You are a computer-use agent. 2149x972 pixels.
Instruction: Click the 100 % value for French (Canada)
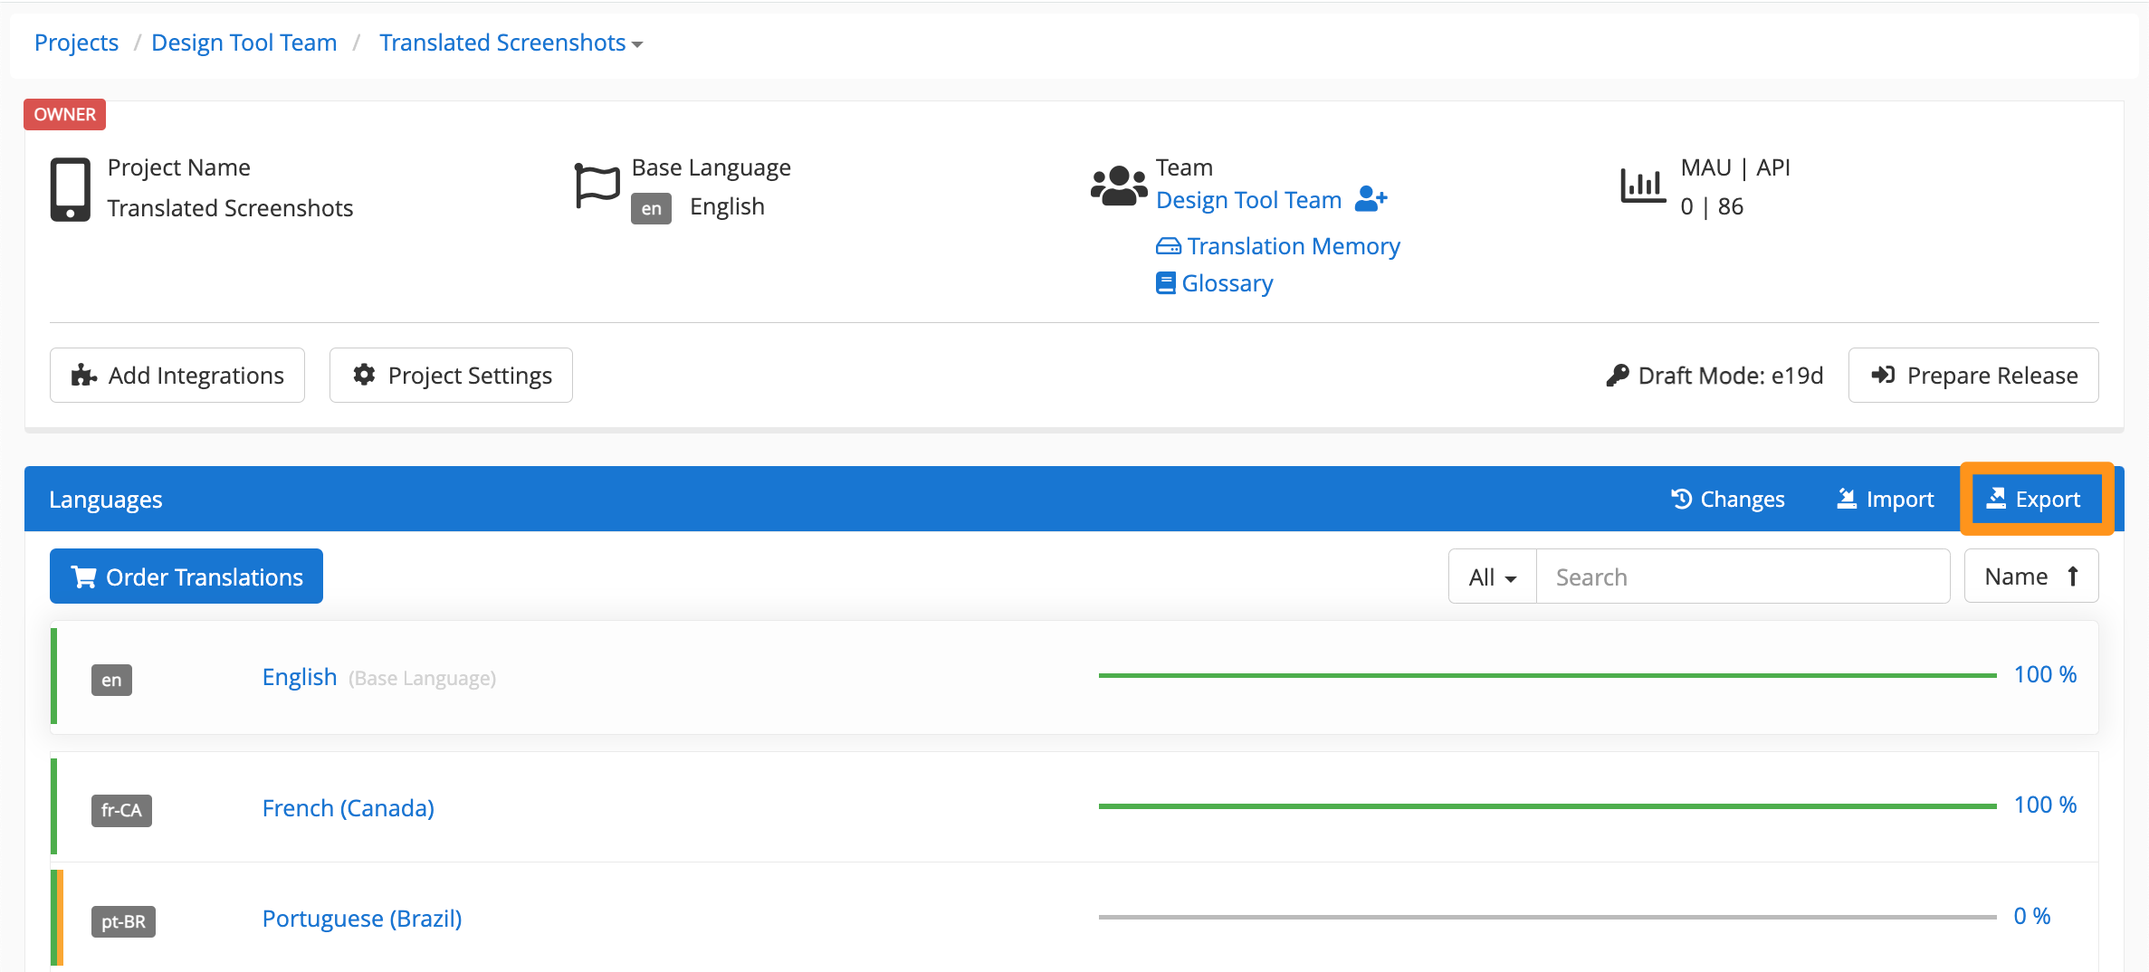coord(2045,805)
